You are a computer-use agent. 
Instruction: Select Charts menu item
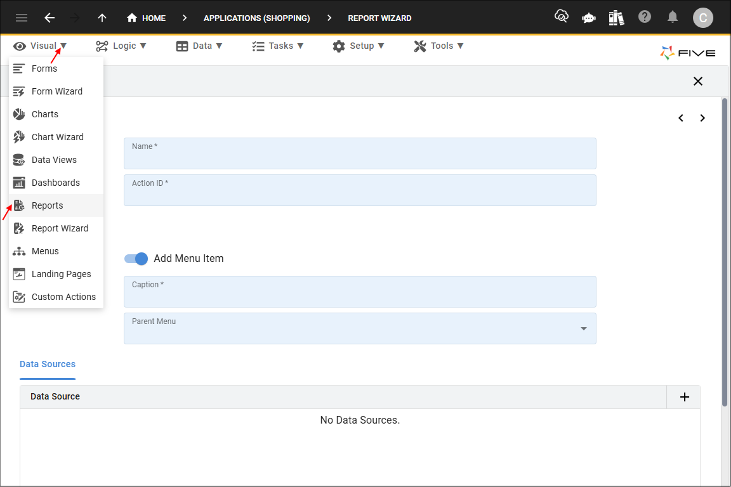pos(56,114)
